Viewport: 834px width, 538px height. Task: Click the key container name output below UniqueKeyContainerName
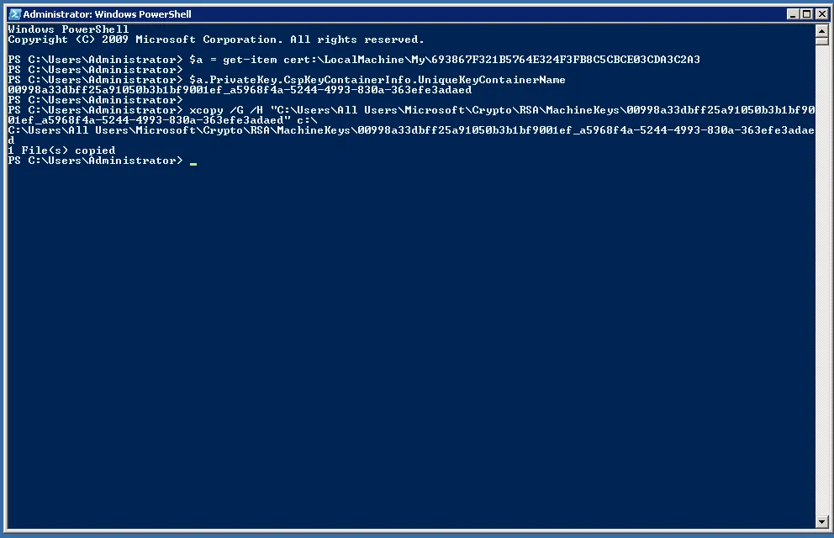pyautogui.click(x=240, y=90)
